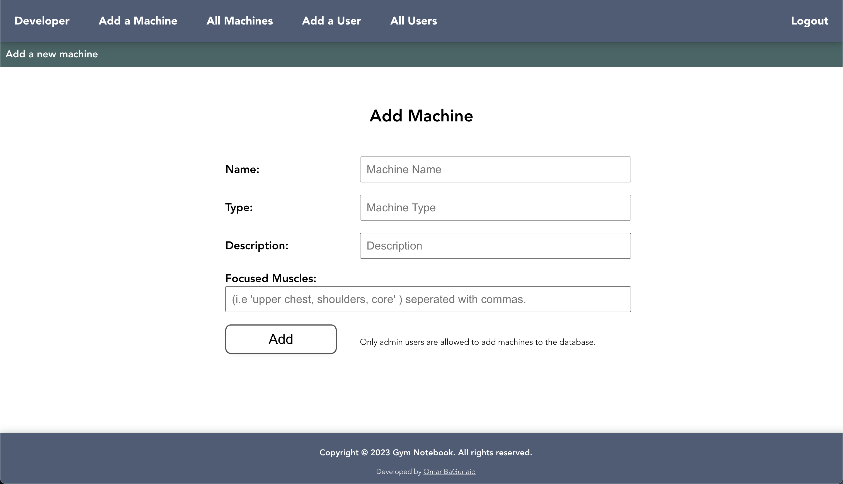The height and width of the screenshot is (484, 843).
Task: Focus the Machine Name input field
Action: 495,170
